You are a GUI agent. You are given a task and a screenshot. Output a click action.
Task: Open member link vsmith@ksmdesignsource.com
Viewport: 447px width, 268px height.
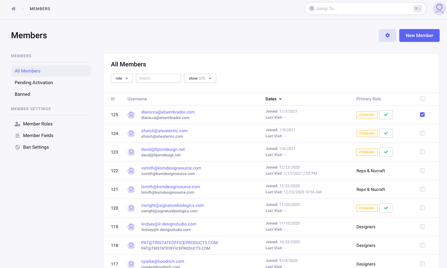pyautogui.click(x=171, y=168)
